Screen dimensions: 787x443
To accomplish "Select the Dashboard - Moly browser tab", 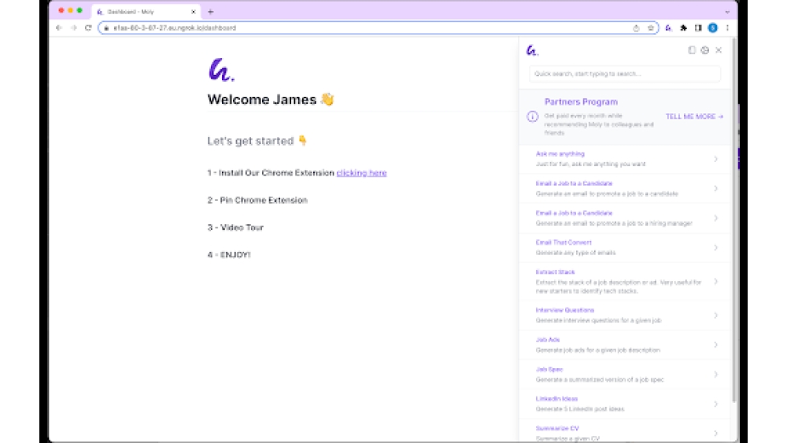I will (146, 12).
